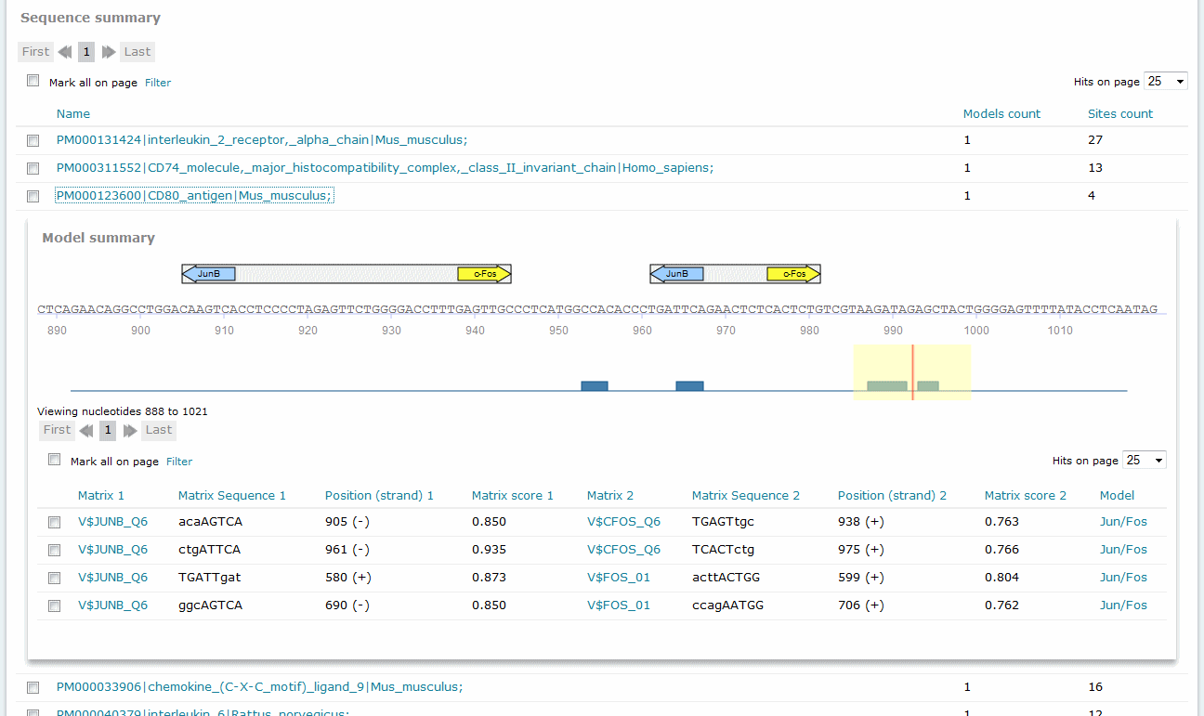
Task: Open Filter link in Model summary
Action: pos(179,462)
